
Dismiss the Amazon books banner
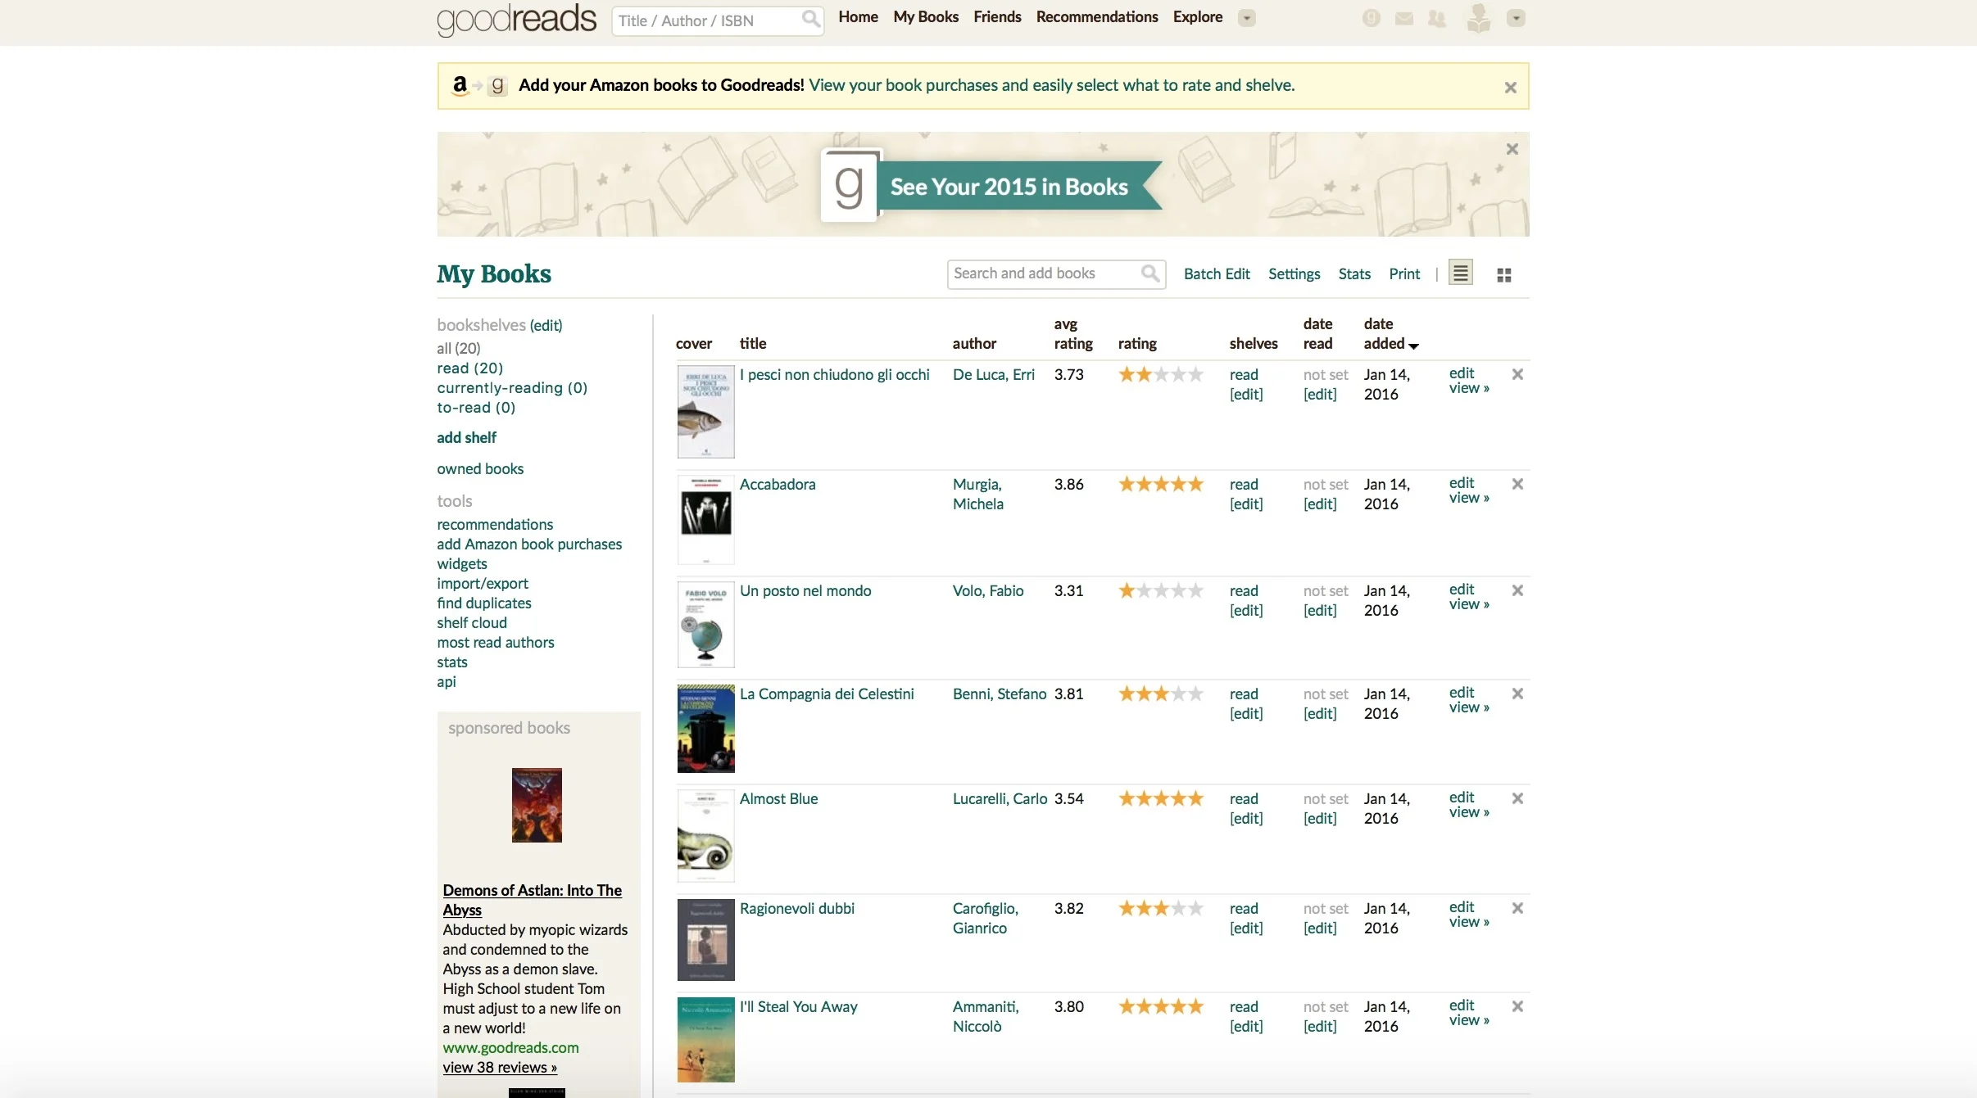tap(1511, 87)
